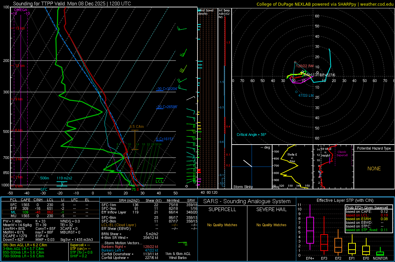Click the orange 'NONE' hazard type
395x262 pixels.
click(374, 169)
